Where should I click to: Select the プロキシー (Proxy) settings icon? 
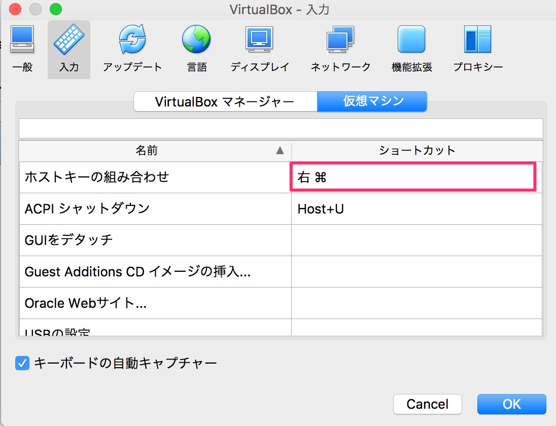coord(477,48)
